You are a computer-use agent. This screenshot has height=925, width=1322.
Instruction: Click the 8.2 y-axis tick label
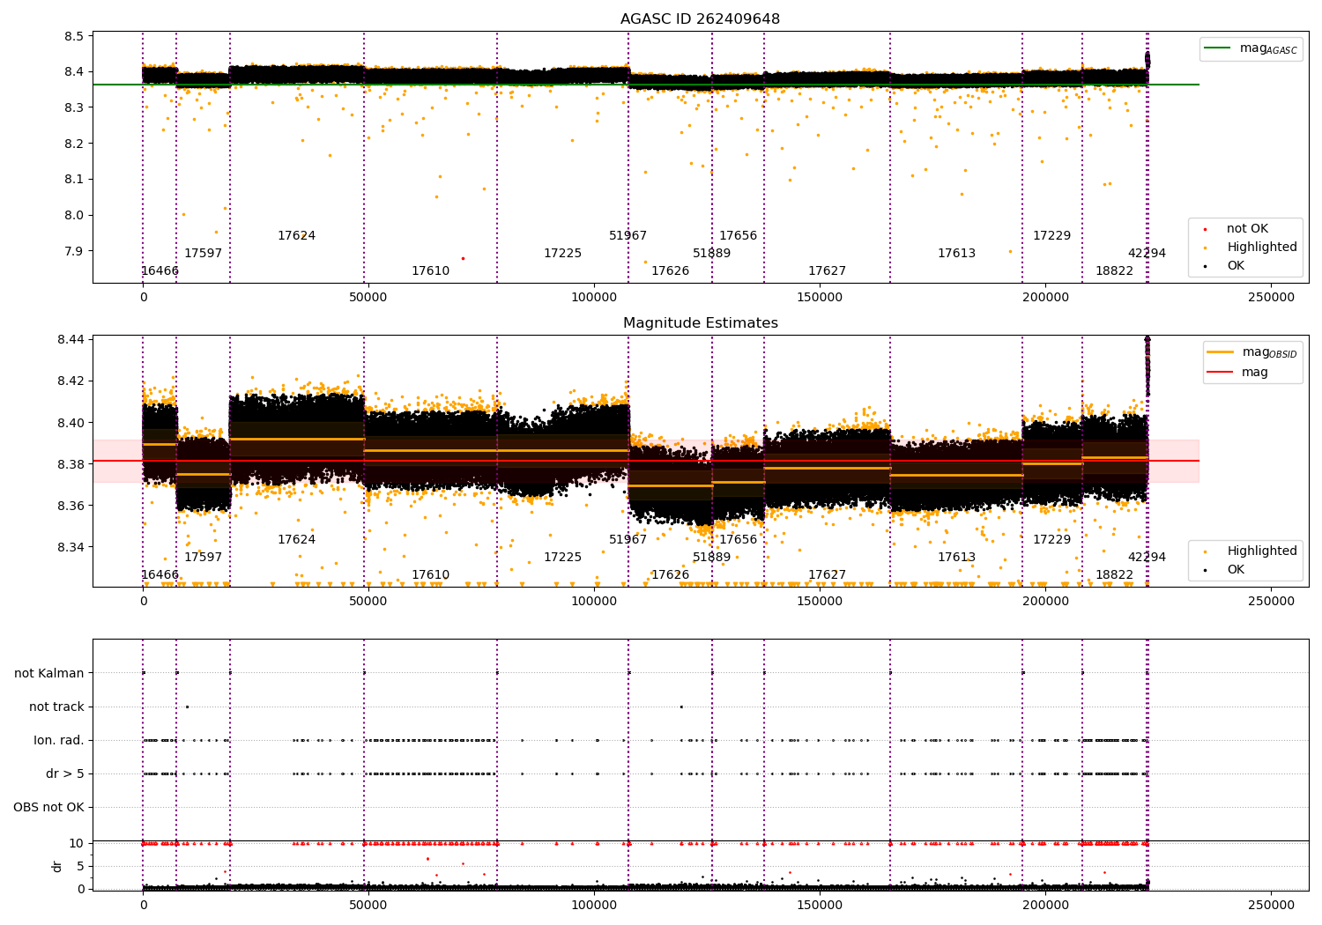point(74,144)
